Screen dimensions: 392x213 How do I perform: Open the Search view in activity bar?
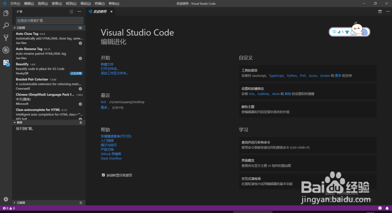pos(6,25)
